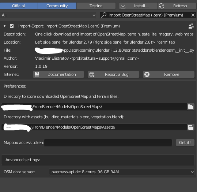Toggle the Testing add-ons filter
The height and width of the screenshot is (192, 197).
coord(96,6)
